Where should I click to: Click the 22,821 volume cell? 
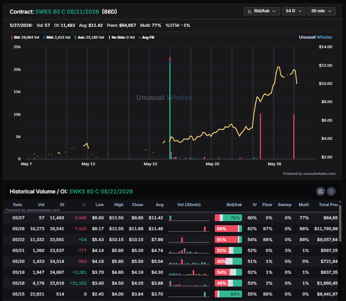click(37, 294)
